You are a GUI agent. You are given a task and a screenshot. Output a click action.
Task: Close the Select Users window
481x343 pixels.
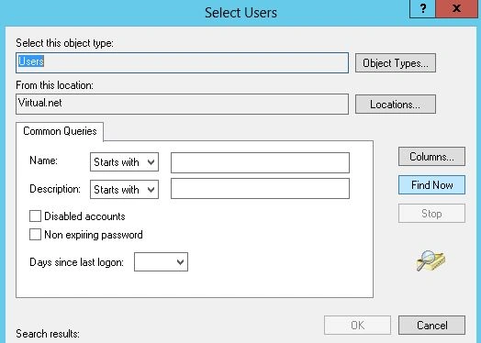click(x=457, y=8)
